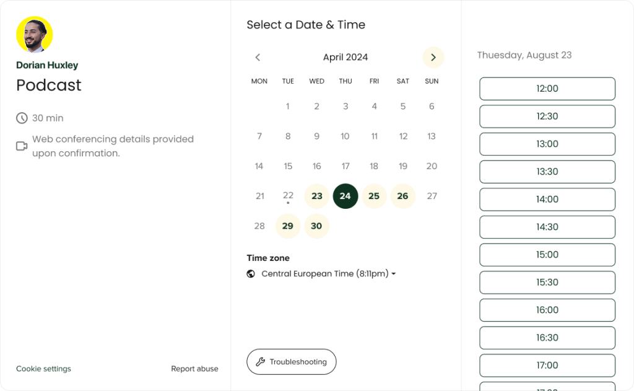Choose Saturday April 26

tap(402, 196)
